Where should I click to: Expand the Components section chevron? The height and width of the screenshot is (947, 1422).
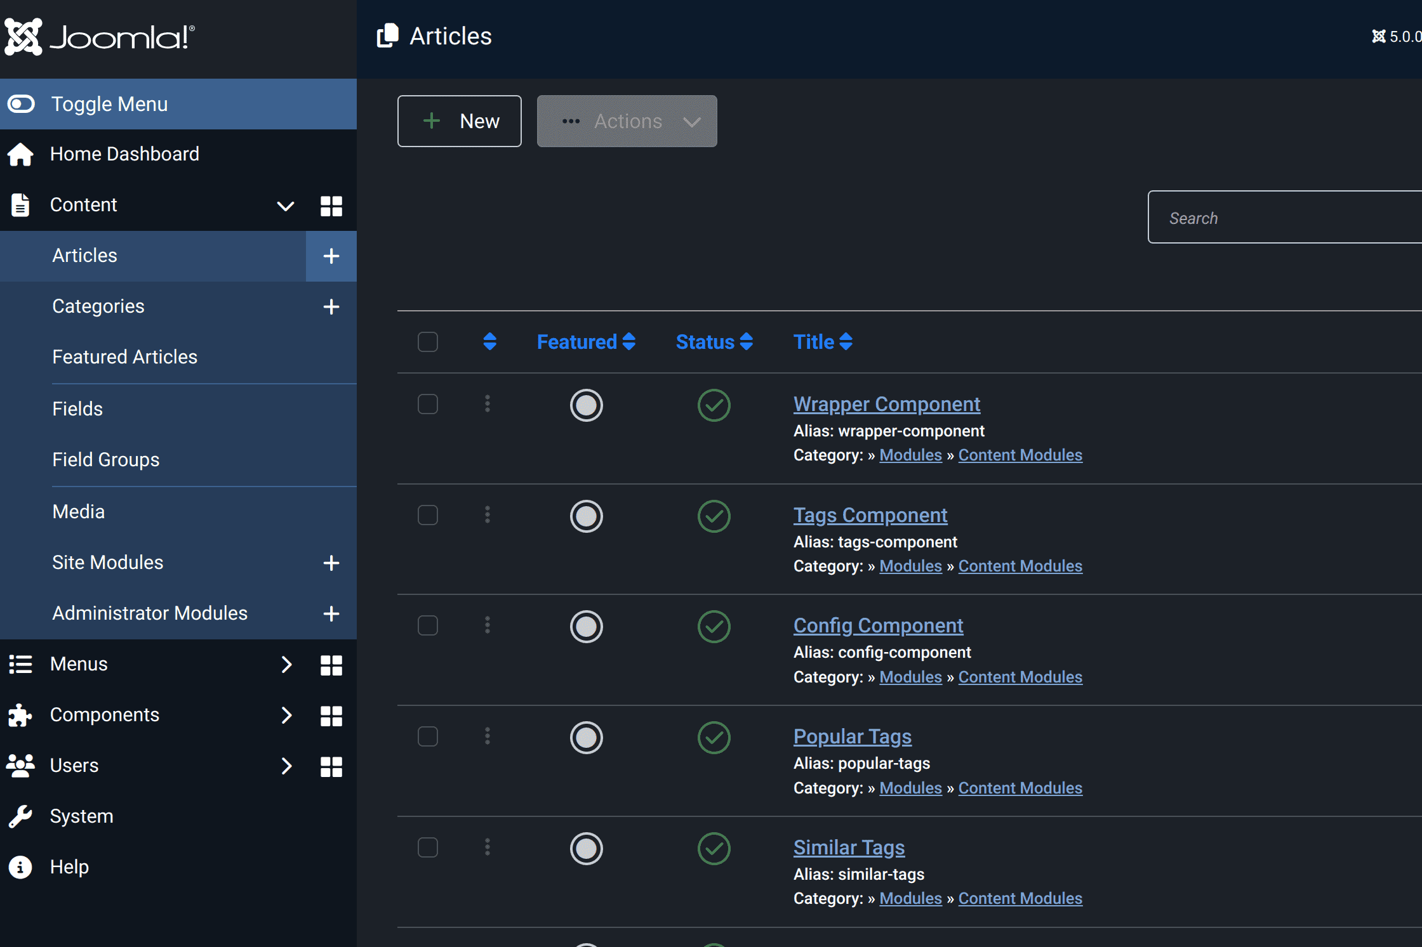coord(286,715)
